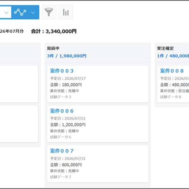This screenshot has width=189, height=189.
Task: Click 試験データ７ note text
Action: pyautogui.click(x=60, y=177)
